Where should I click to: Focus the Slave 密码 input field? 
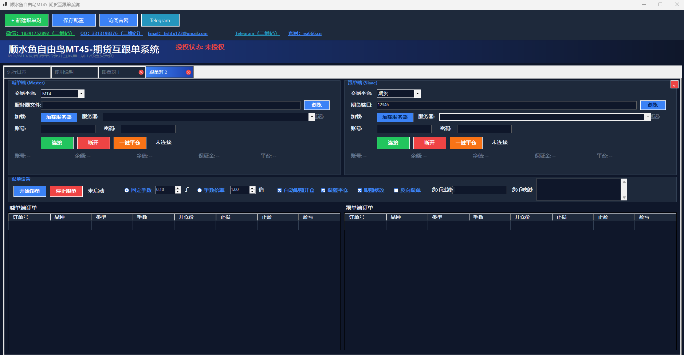coord(484,129)
